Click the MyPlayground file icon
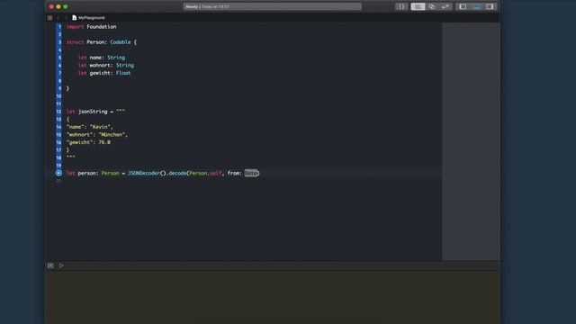Image resolution: width=576 pixels, height=324 pixels. 74,18
